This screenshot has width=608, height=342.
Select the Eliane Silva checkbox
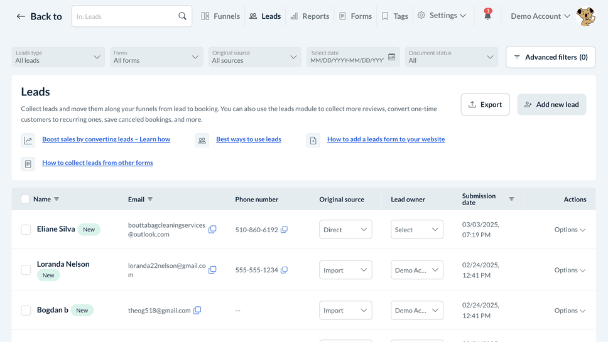tap(26, 230)
